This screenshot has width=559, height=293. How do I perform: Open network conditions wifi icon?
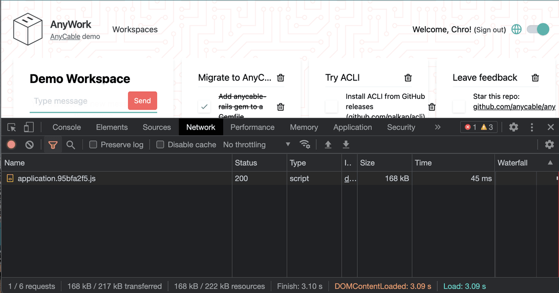point(305,144)
